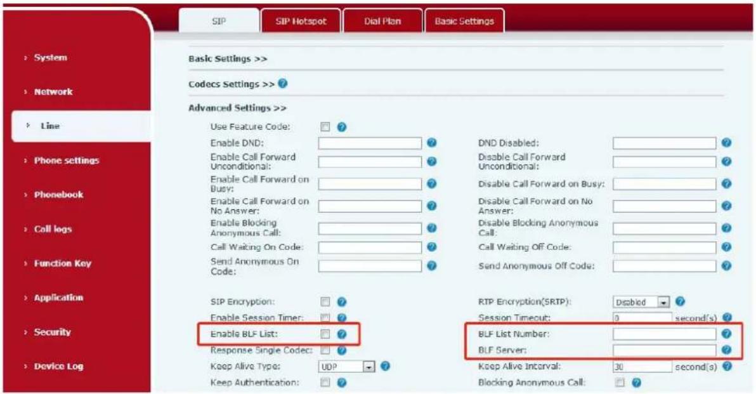Click help icon for Keep Alive Interval
Screen dimensions: 756x394
(727, 367)
